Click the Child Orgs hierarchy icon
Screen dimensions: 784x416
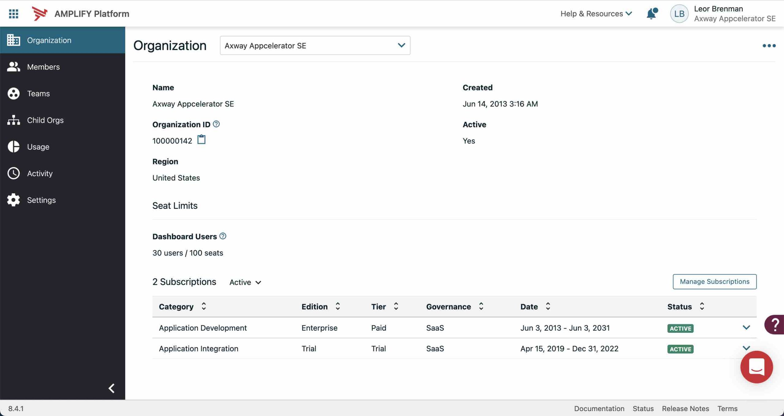[13, 120]
